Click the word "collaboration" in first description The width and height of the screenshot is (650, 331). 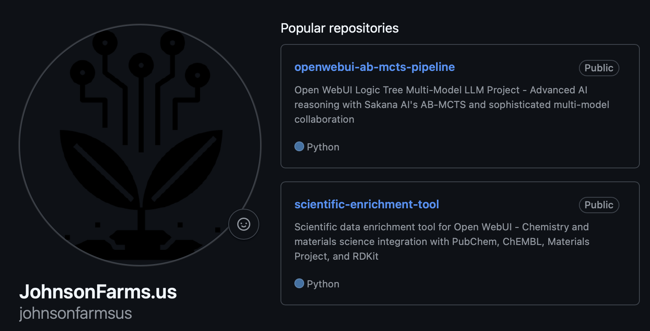point(324,119)
